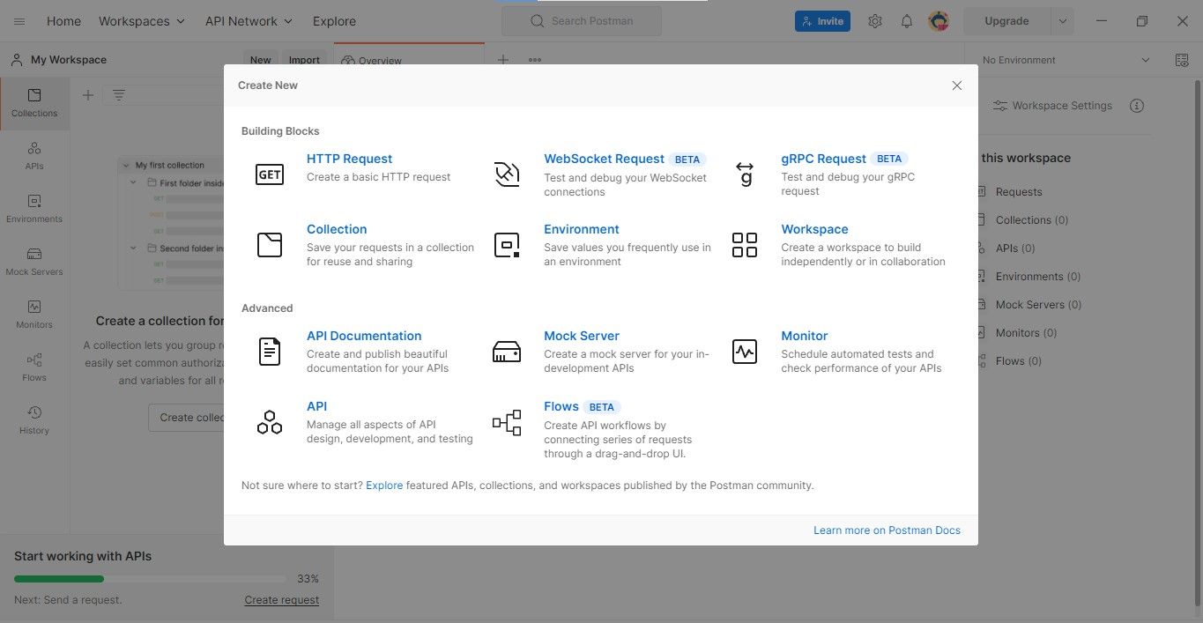Click the Explore link in dialog footer
Image resolution: width=1203 pixels, height=623 pixels.
pos(384,485)
